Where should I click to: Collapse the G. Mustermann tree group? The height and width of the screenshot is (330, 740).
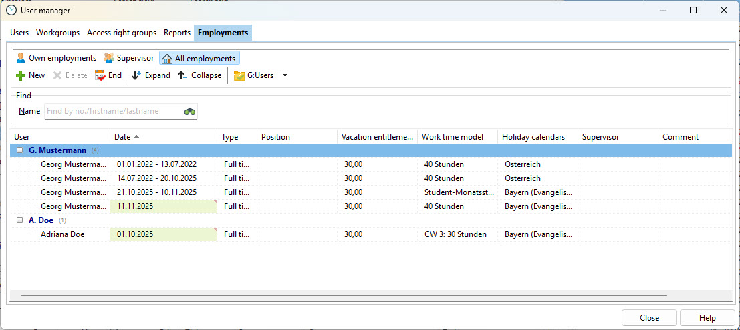[x=19, y=150]
